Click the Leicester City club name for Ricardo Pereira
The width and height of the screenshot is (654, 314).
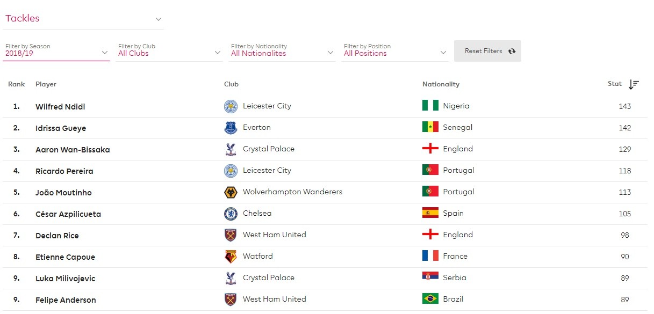tap(267, 170)
